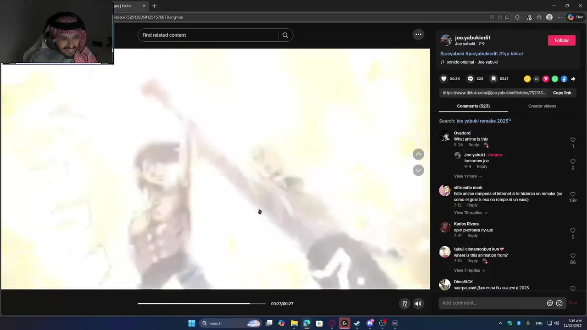
Task: Reply to Overlord's comment
Action: click(473, 145)
